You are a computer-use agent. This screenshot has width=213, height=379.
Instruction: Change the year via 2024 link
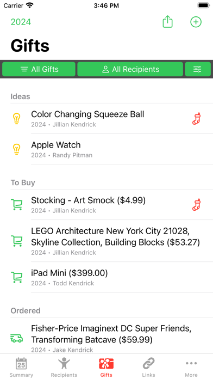coord(21,22)
